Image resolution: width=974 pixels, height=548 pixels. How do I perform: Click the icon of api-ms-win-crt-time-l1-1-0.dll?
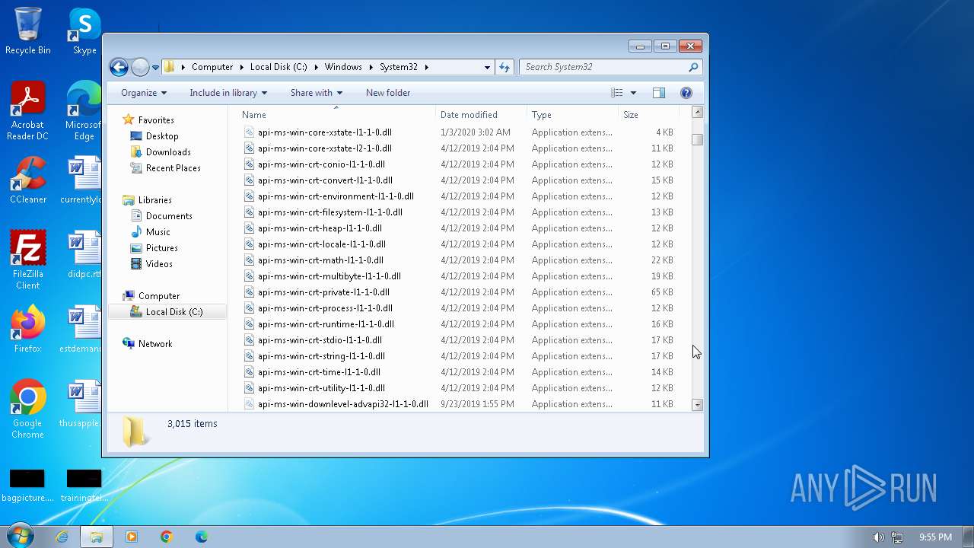tap(249, 372)
